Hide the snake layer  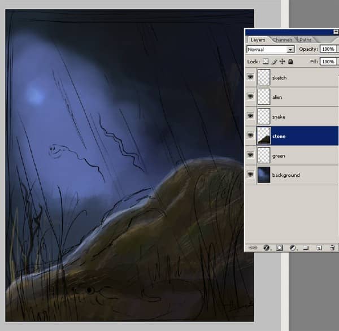[x=250, y=116]
